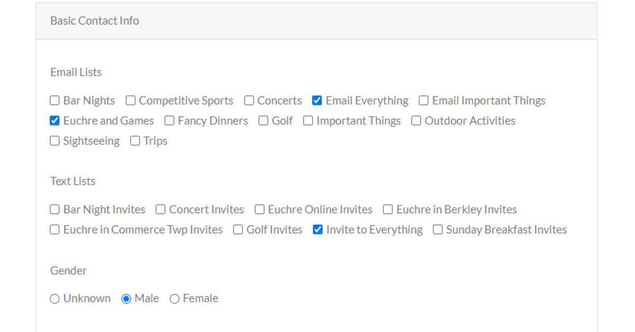Check the Golf email list
Screen dimensions: 635x332
point(264,121)
